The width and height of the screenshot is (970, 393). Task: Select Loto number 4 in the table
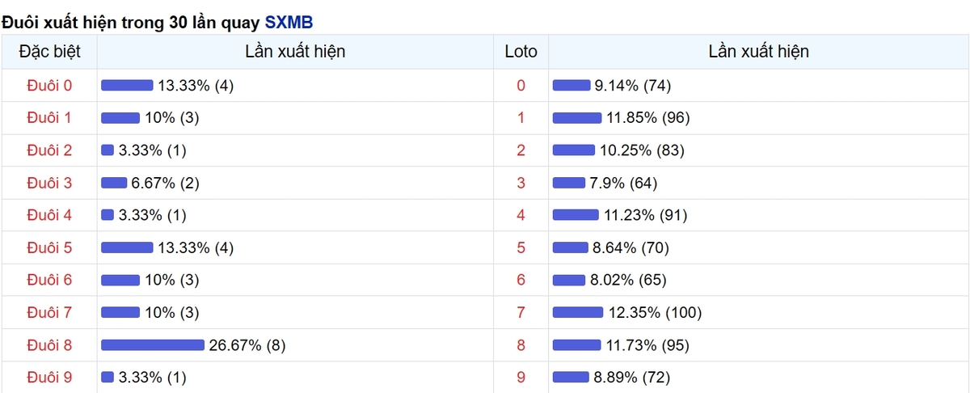point(521,215)
